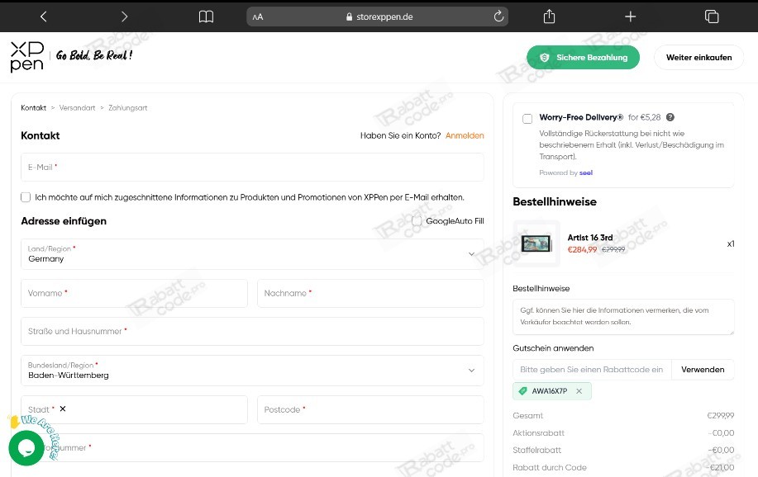Viewport: 758px width, 477px height.
Task: Open new tab with plus icon
Action: [630, 17]
